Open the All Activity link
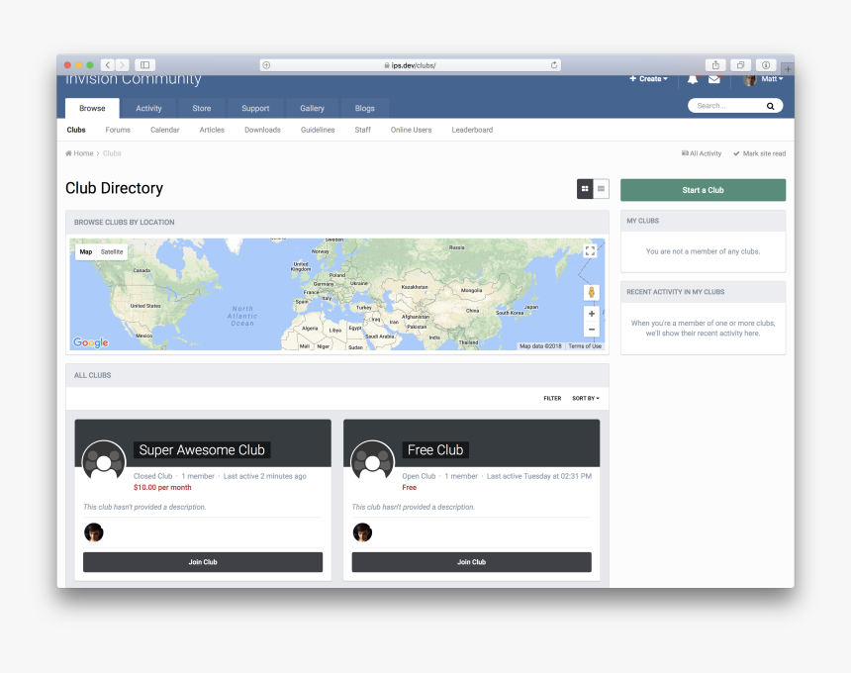The image size is (851, 673). pyautogui.click(x=702, y=153)
